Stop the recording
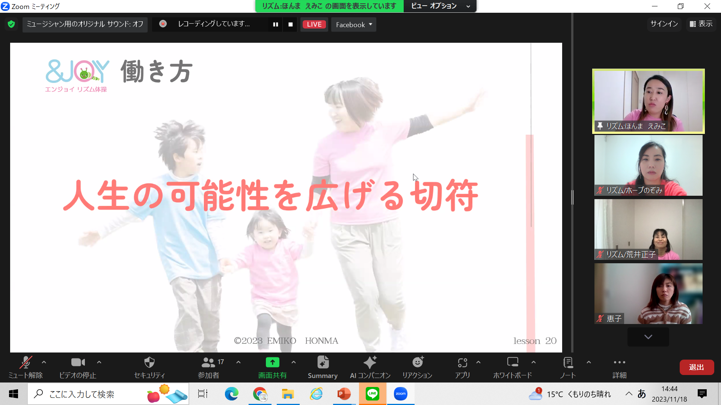 coord(290,24)
